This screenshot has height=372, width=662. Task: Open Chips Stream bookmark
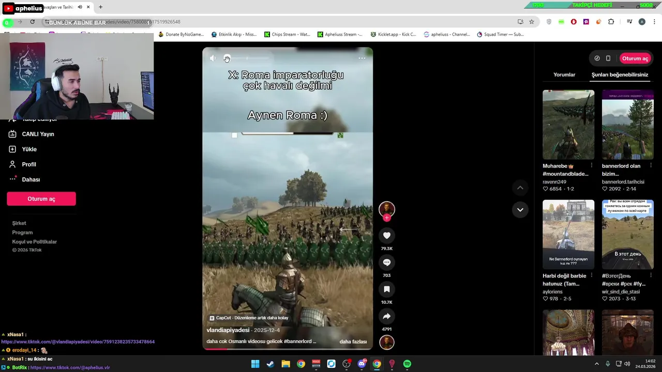tap(287, 35)
